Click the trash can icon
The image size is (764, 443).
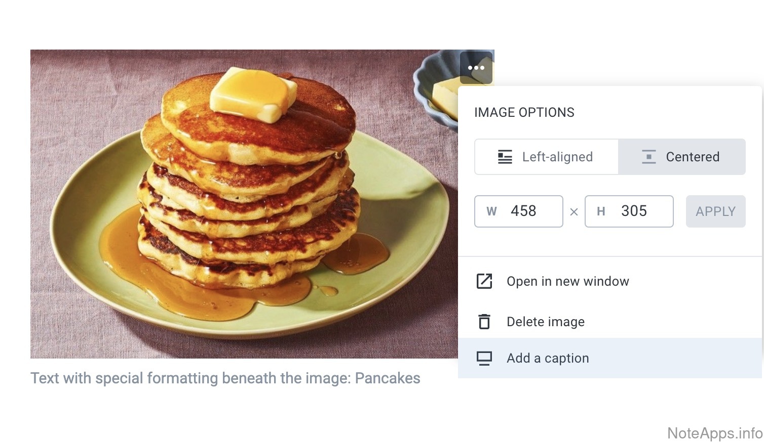tap(484, 322)
